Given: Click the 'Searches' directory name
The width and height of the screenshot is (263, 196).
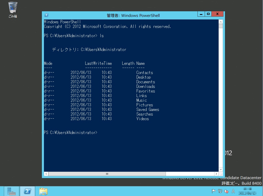Looking at the screenshot, I should tap(145, 114).
